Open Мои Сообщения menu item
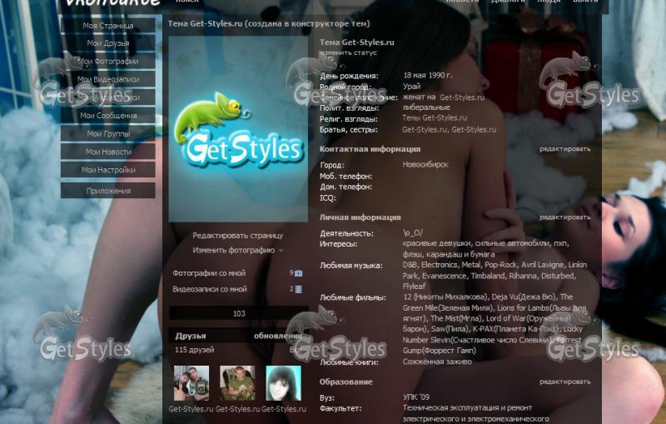 pyautogui.click(x=108, y=116)
